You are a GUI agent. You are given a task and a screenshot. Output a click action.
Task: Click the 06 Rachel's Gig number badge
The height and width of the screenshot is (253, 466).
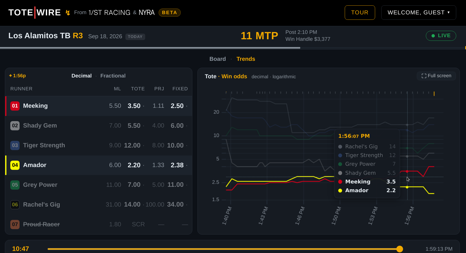[15, 205]
